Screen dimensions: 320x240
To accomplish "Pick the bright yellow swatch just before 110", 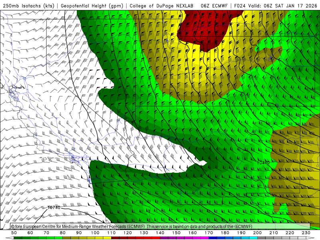I will pyautogui.click(x=107, y=238).
